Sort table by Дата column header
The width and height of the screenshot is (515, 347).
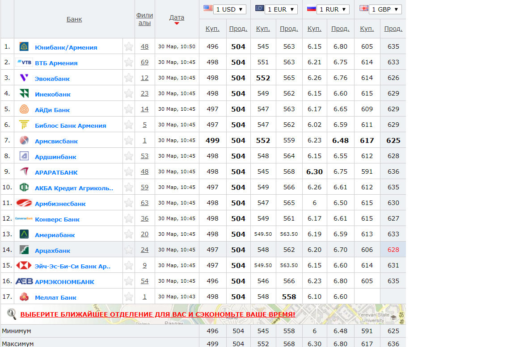(177, 17)
